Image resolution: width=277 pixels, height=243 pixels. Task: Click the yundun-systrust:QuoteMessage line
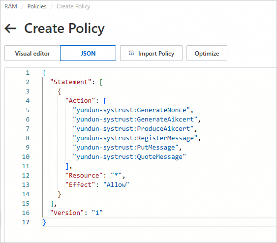coord(129,157)
